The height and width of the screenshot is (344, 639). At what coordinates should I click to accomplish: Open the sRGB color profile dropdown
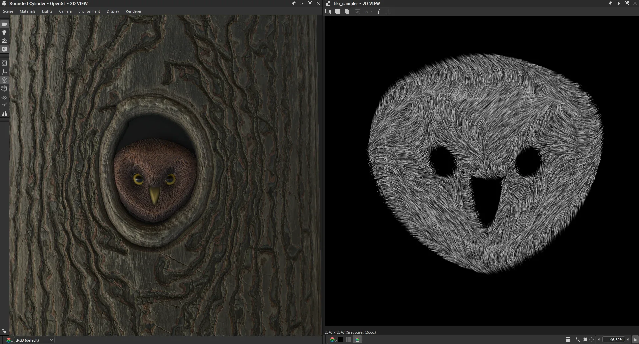[33, 340]
